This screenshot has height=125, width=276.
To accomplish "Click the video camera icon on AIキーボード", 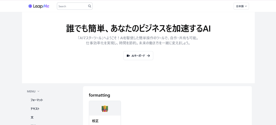I will click(x=128, y=56).
